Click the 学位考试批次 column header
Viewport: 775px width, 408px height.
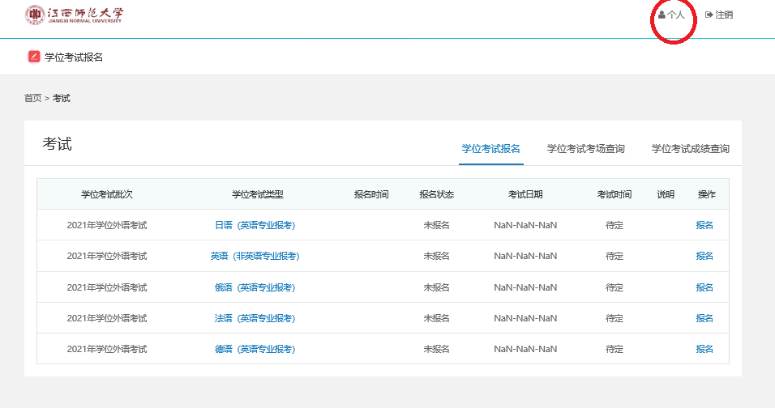click(107, 194)
